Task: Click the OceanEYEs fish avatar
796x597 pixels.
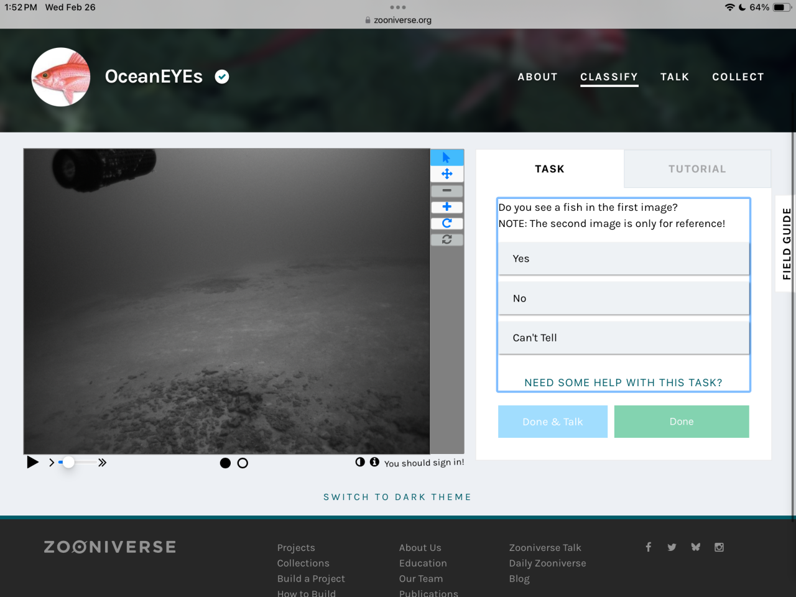Action: pos(61,77)
